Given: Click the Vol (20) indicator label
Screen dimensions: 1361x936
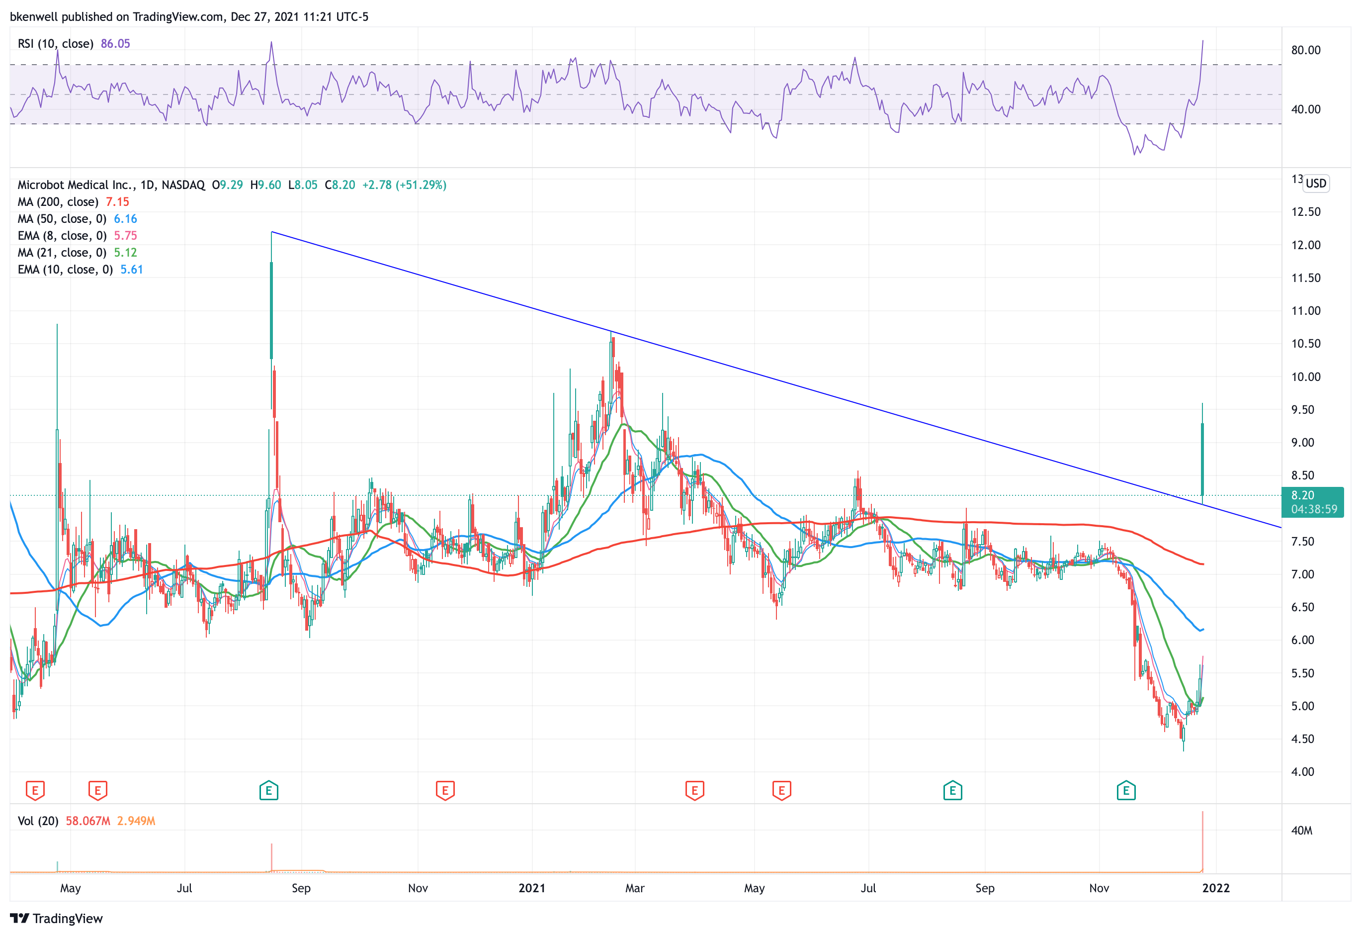Looking at the screenshot, I should pos(38,821).
